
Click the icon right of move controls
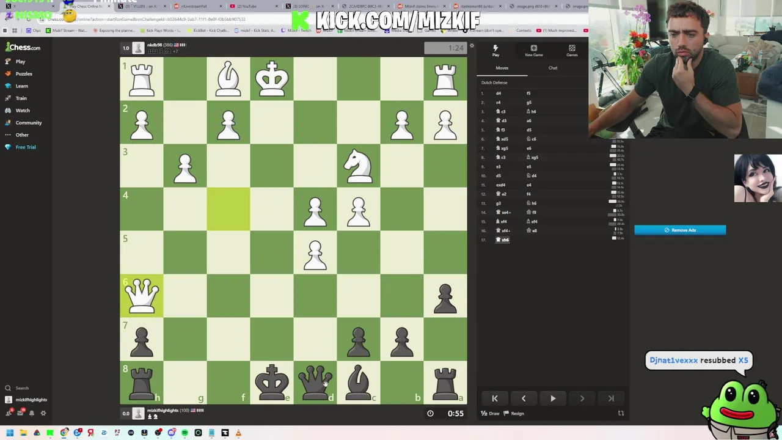621,414
